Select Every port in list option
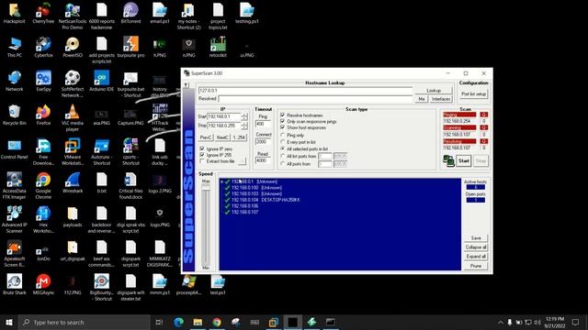Image resolution: width=588 pixels, height=330 pixels. [283, 142]
